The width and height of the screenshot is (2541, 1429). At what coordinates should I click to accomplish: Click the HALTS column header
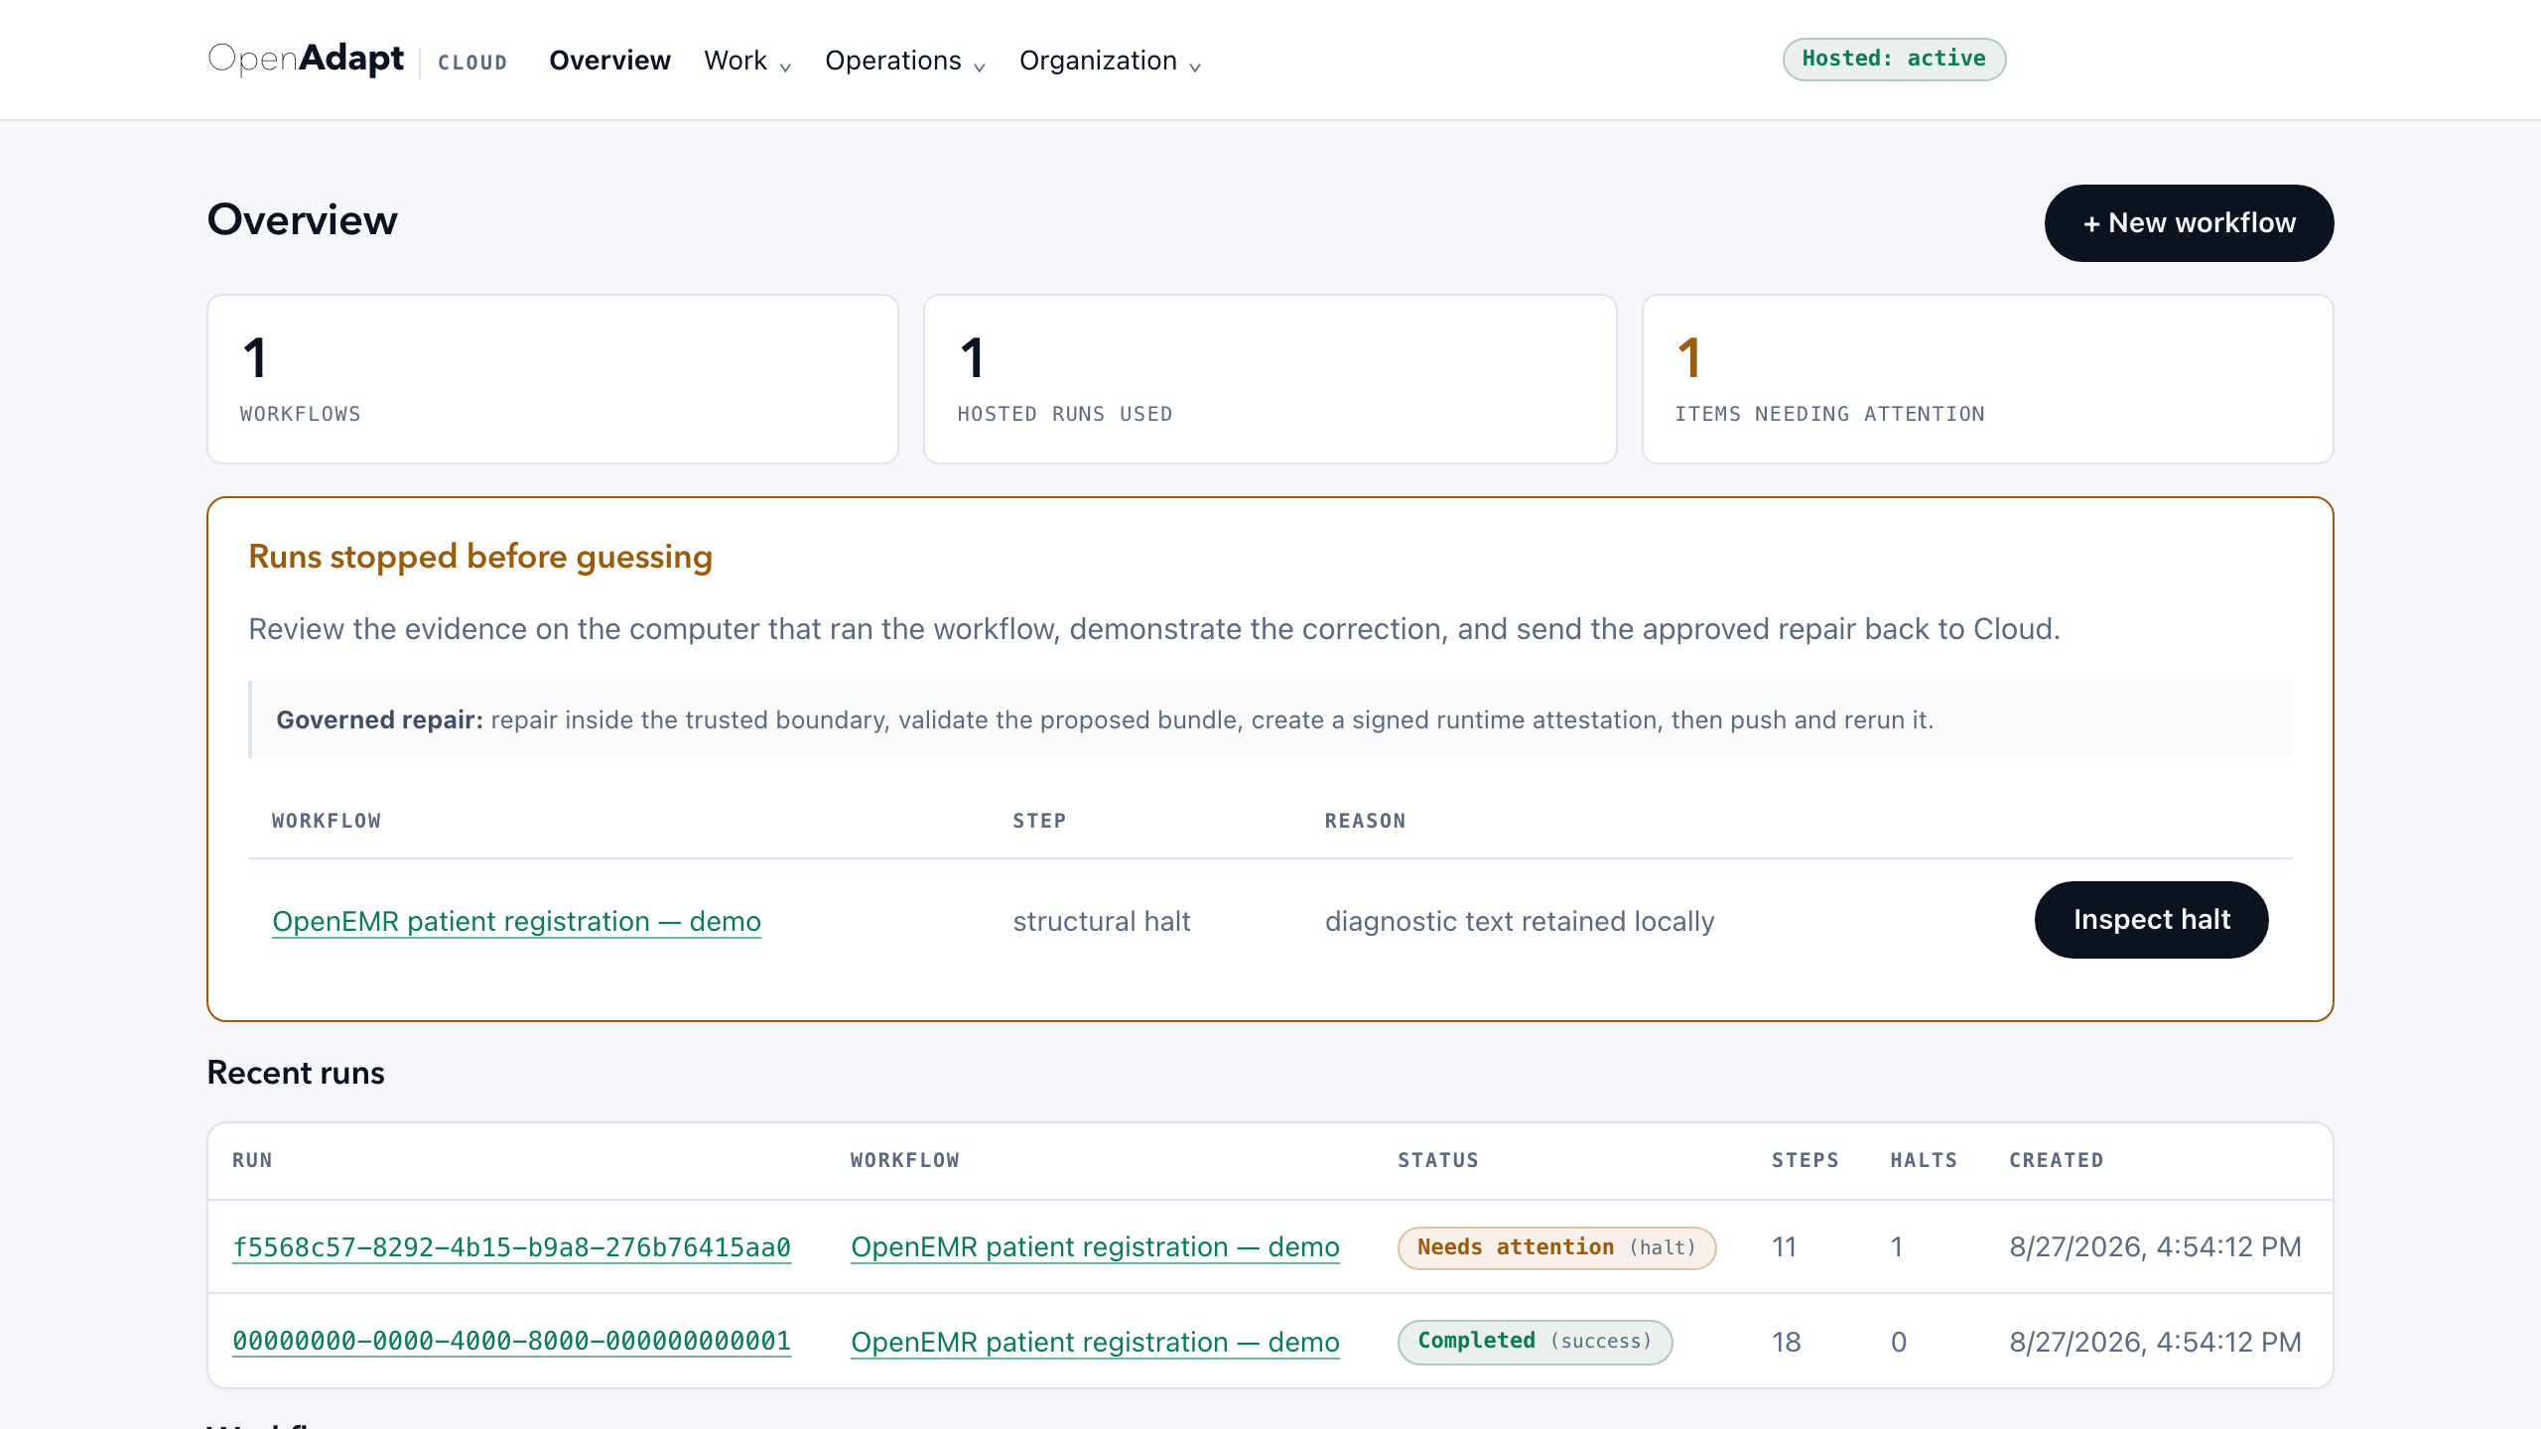[x=1924, y=1160]
